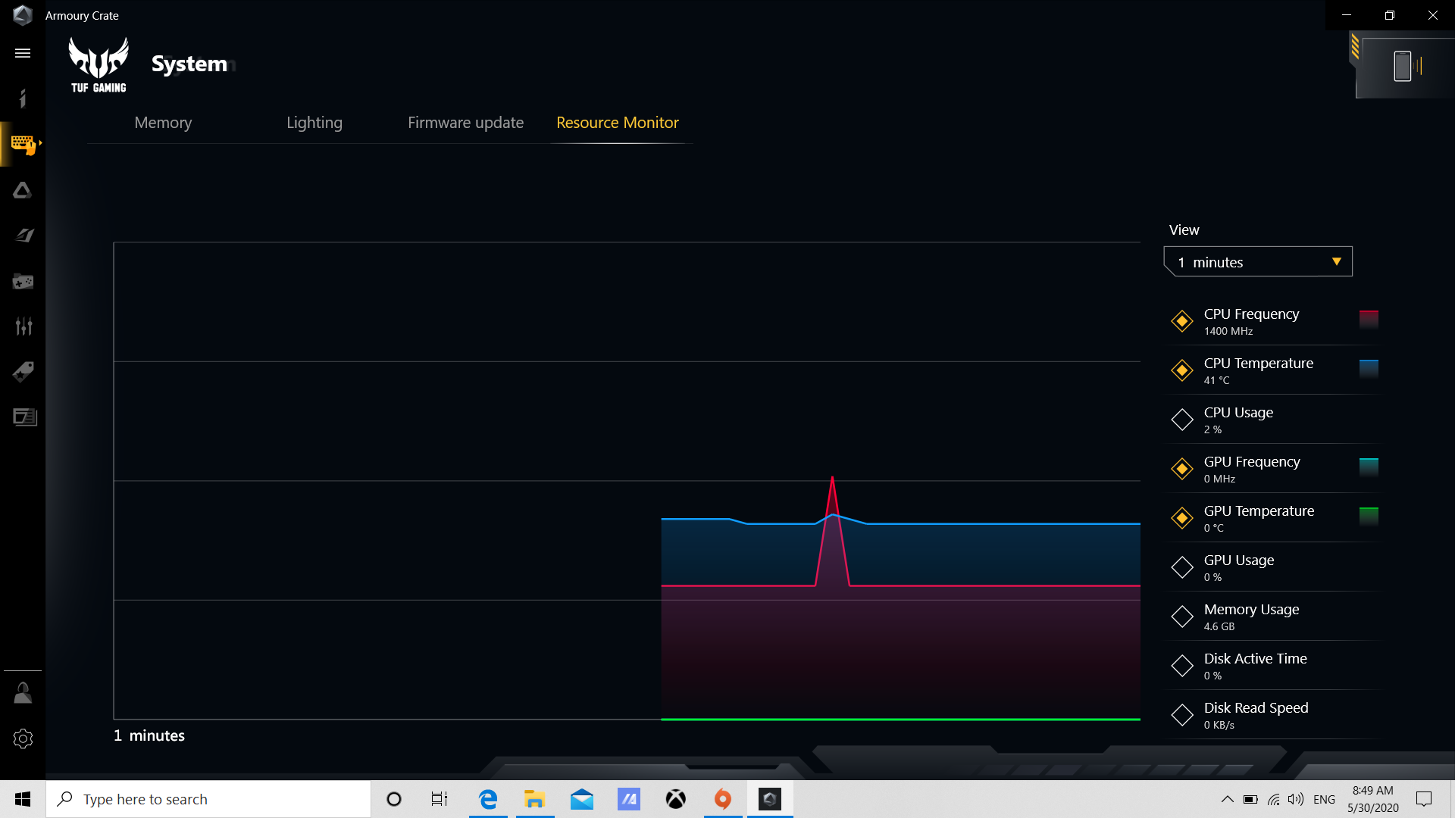Toggle CPU Temperature graph display
Image resolution: width=1455 pixels, height=818 pixels.
tap(1182, 370)
